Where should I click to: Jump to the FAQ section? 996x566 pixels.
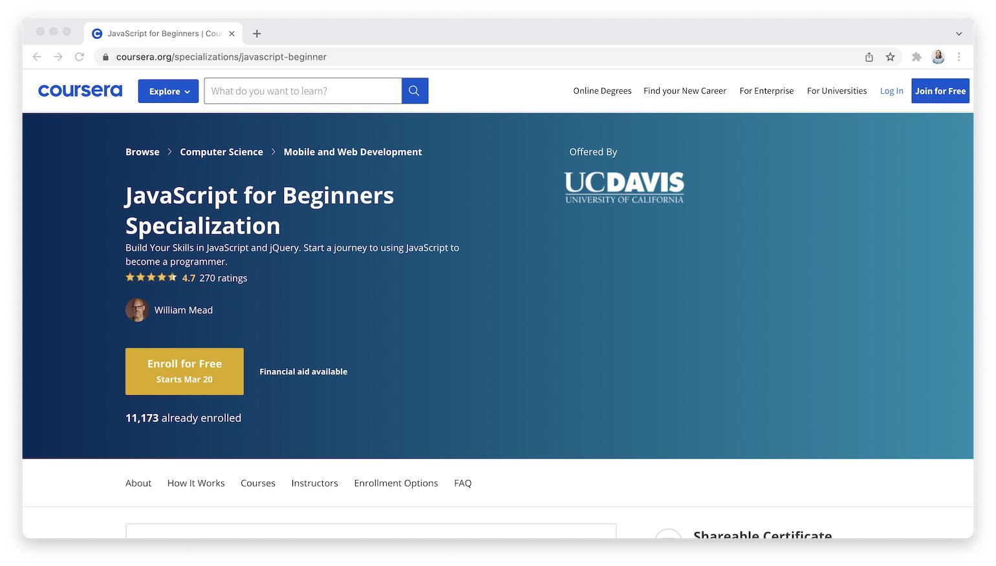[462, 483]
